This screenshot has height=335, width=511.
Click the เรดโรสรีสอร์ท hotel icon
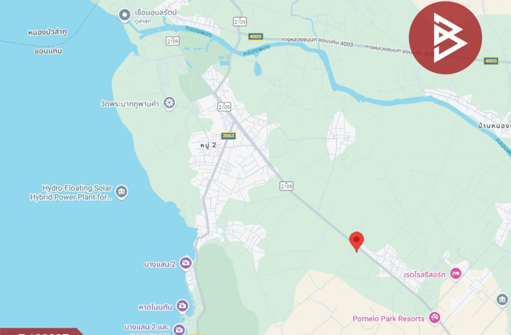point(456,274)
